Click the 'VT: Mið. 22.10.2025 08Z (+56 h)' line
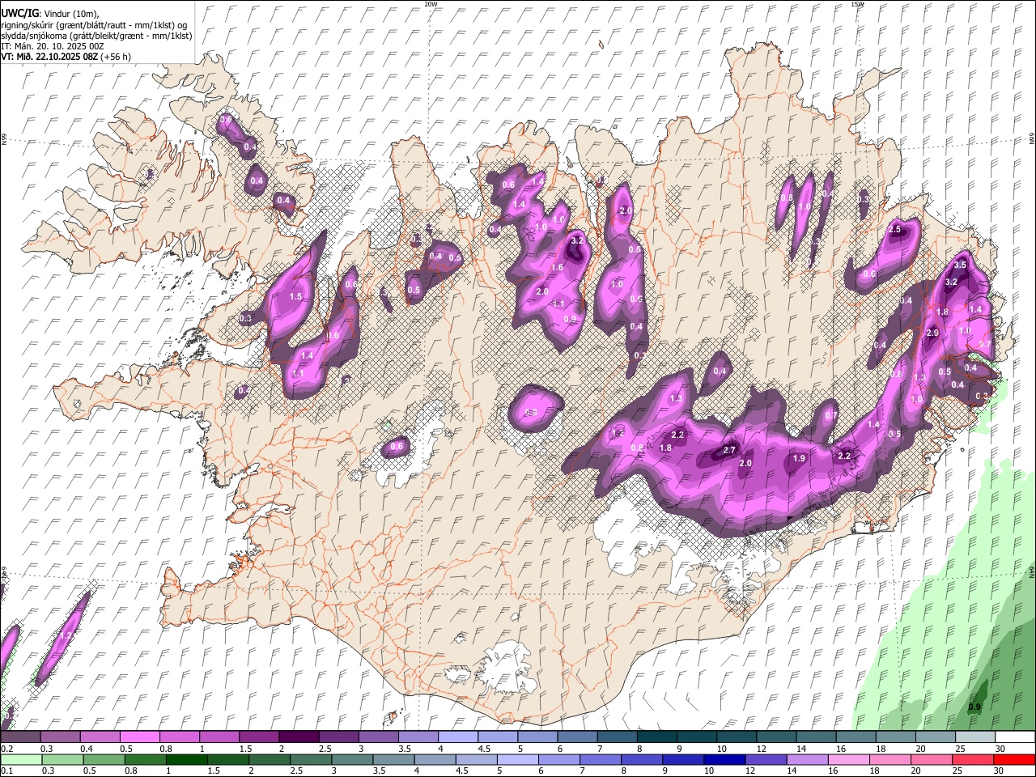 [66, 57]
